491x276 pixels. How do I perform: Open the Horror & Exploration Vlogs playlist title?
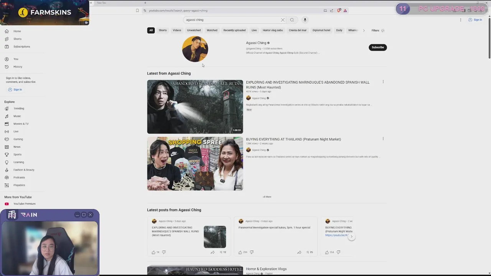(x=266, y=269)
